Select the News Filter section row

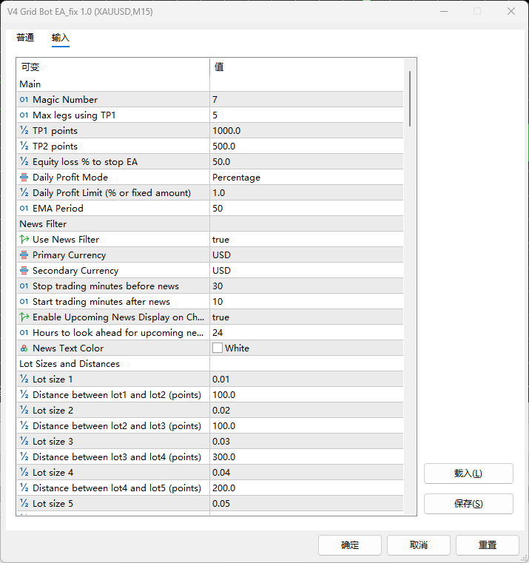209,223
